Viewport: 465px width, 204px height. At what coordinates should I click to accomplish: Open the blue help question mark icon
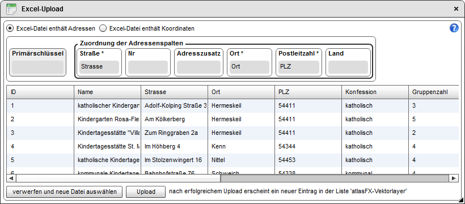tap(454, 28)
